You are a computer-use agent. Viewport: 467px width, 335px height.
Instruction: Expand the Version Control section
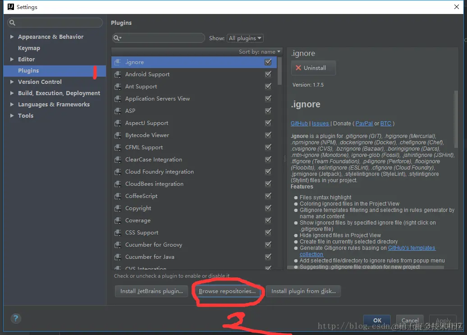12,82
